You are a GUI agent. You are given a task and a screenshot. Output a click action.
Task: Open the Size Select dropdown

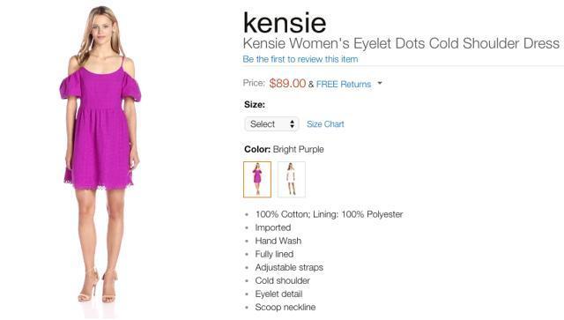271,124
